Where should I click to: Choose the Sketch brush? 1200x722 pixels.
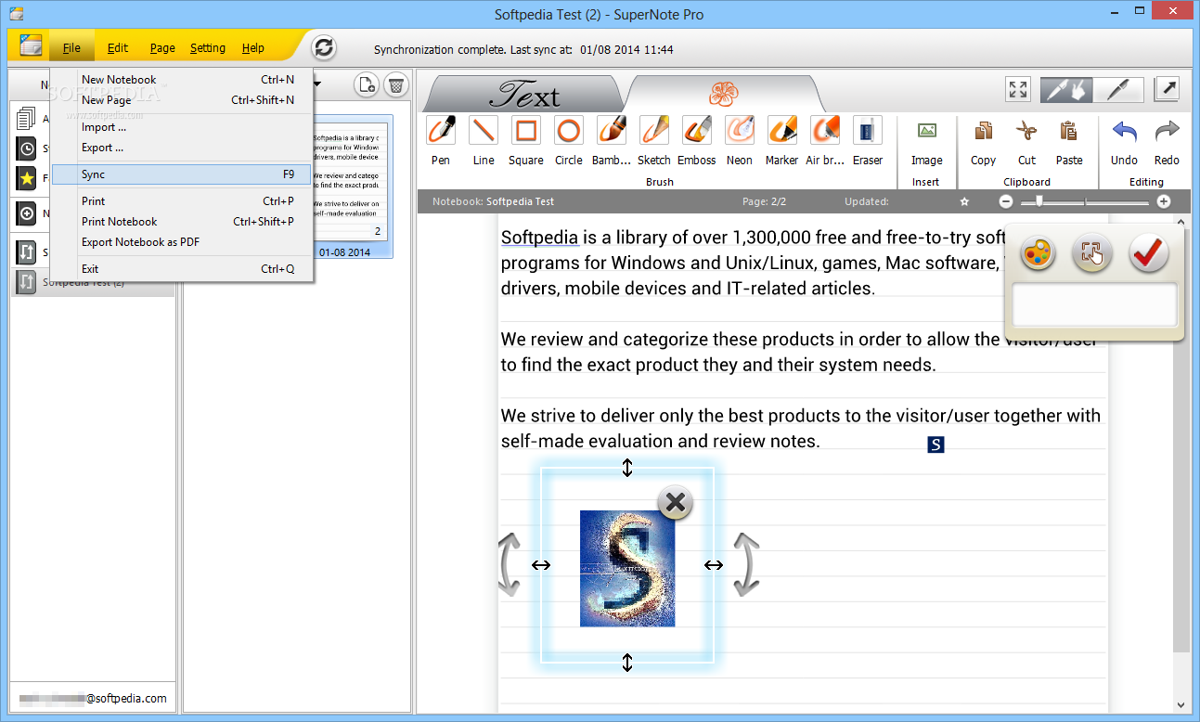pos(654,131)
